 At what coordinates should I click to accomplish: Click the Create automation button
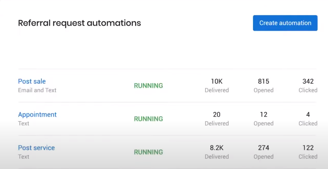[x=285, y=23]
